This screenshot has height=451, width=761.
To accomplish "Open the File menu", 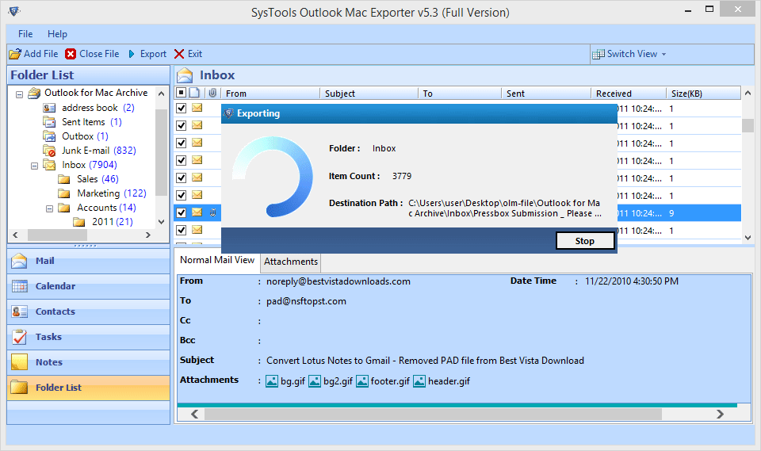I will tap(25, 34).
